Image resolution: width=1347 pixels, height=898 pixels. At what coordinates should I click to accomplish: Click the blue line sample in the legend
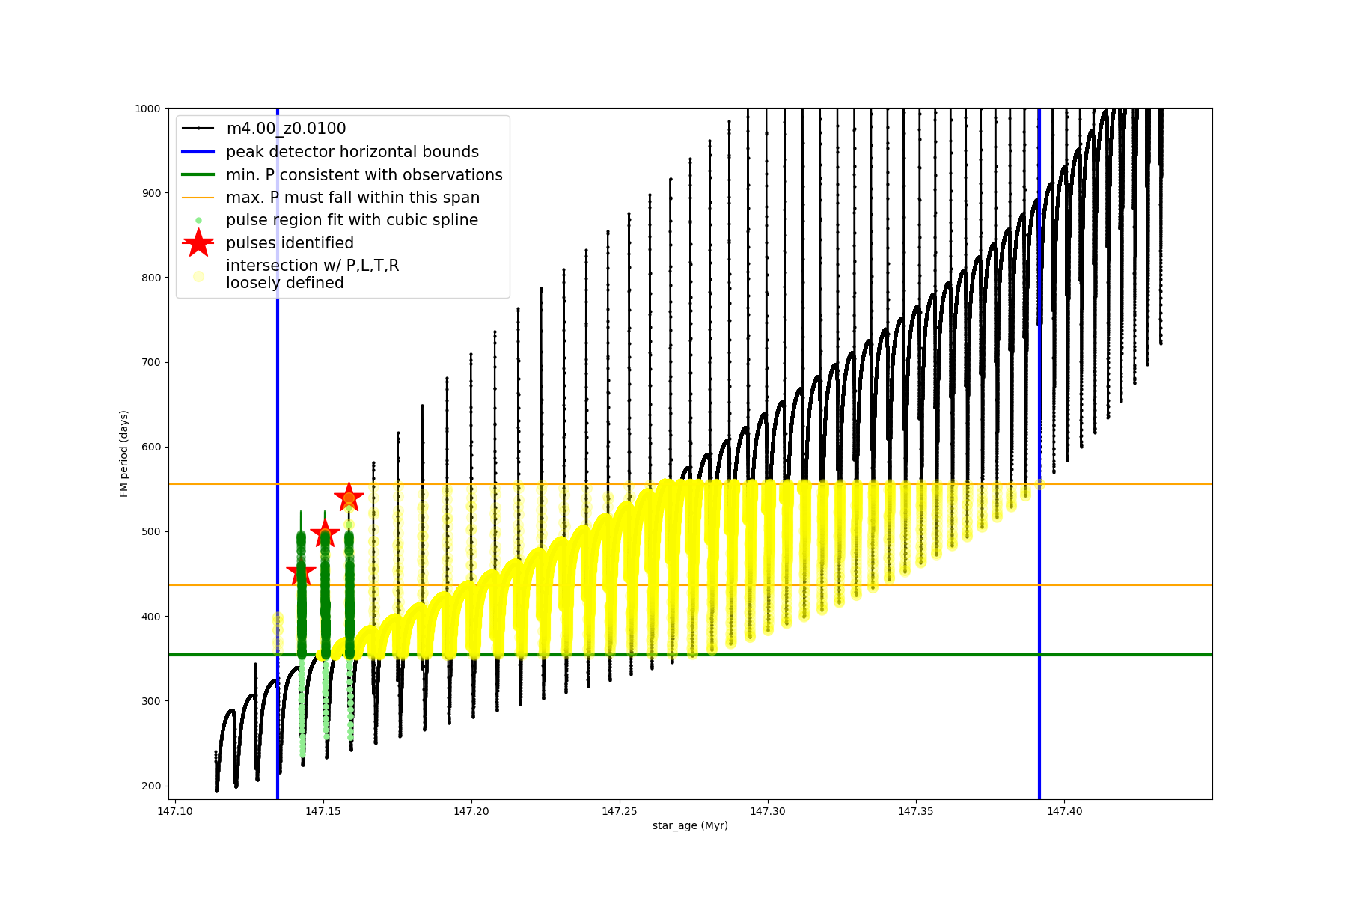(x=198, y=152)
